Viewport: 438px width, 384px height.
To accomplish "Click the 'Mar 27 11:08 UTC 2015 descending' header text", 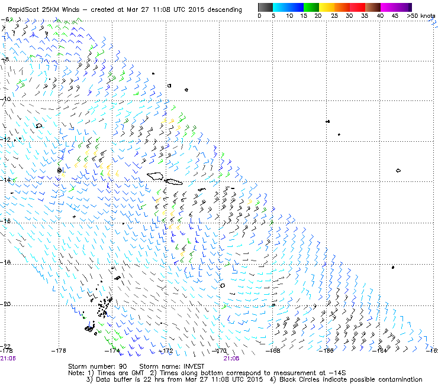I will 184,10.
